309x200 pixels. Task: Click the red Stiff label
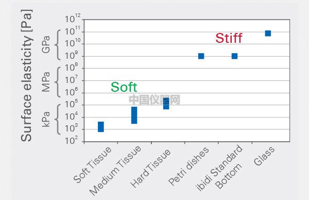point(229,38)
